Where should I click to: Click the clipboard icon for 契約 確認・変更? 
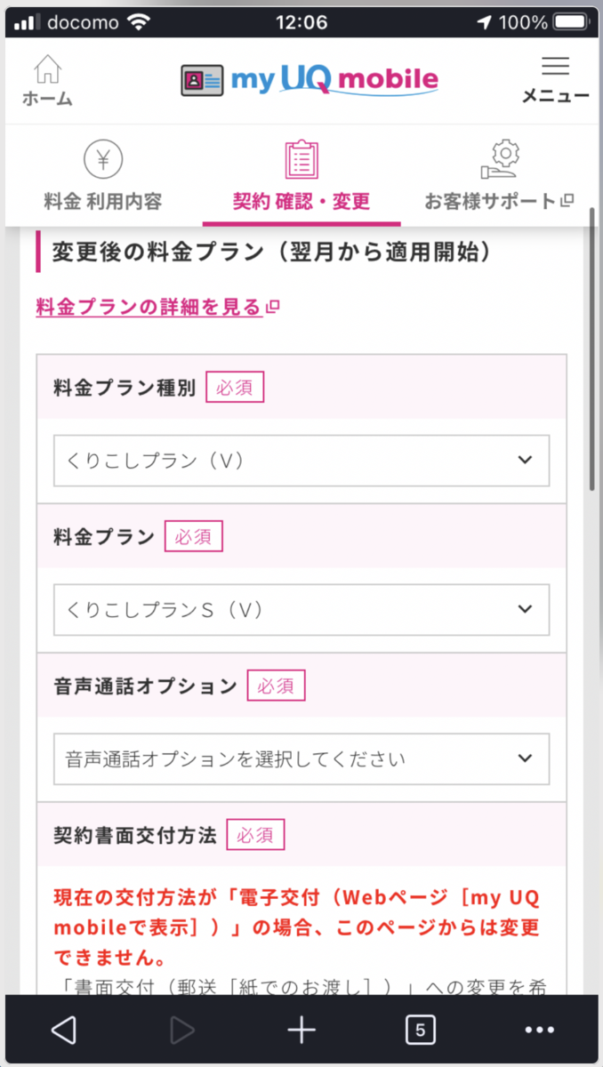[x=301, y=158]
